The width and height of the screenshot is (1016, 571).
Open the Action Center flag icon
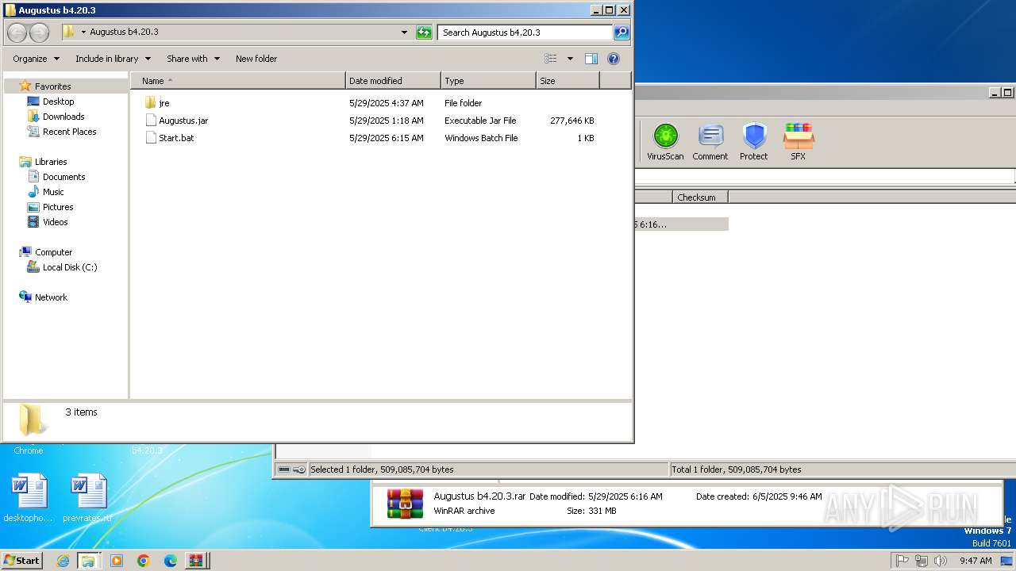[x=902, y=561]
